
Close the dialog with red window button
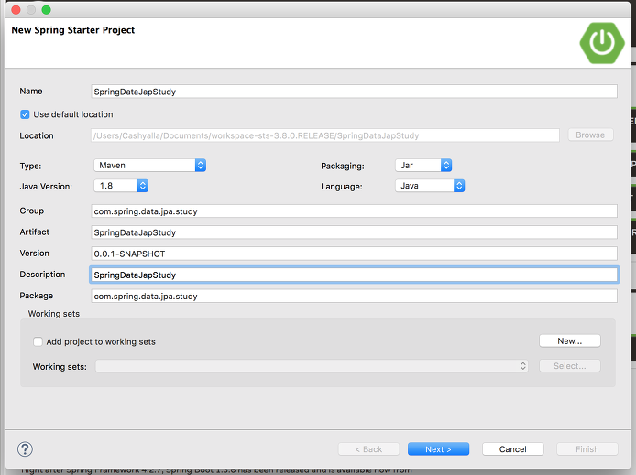point(16,10)
